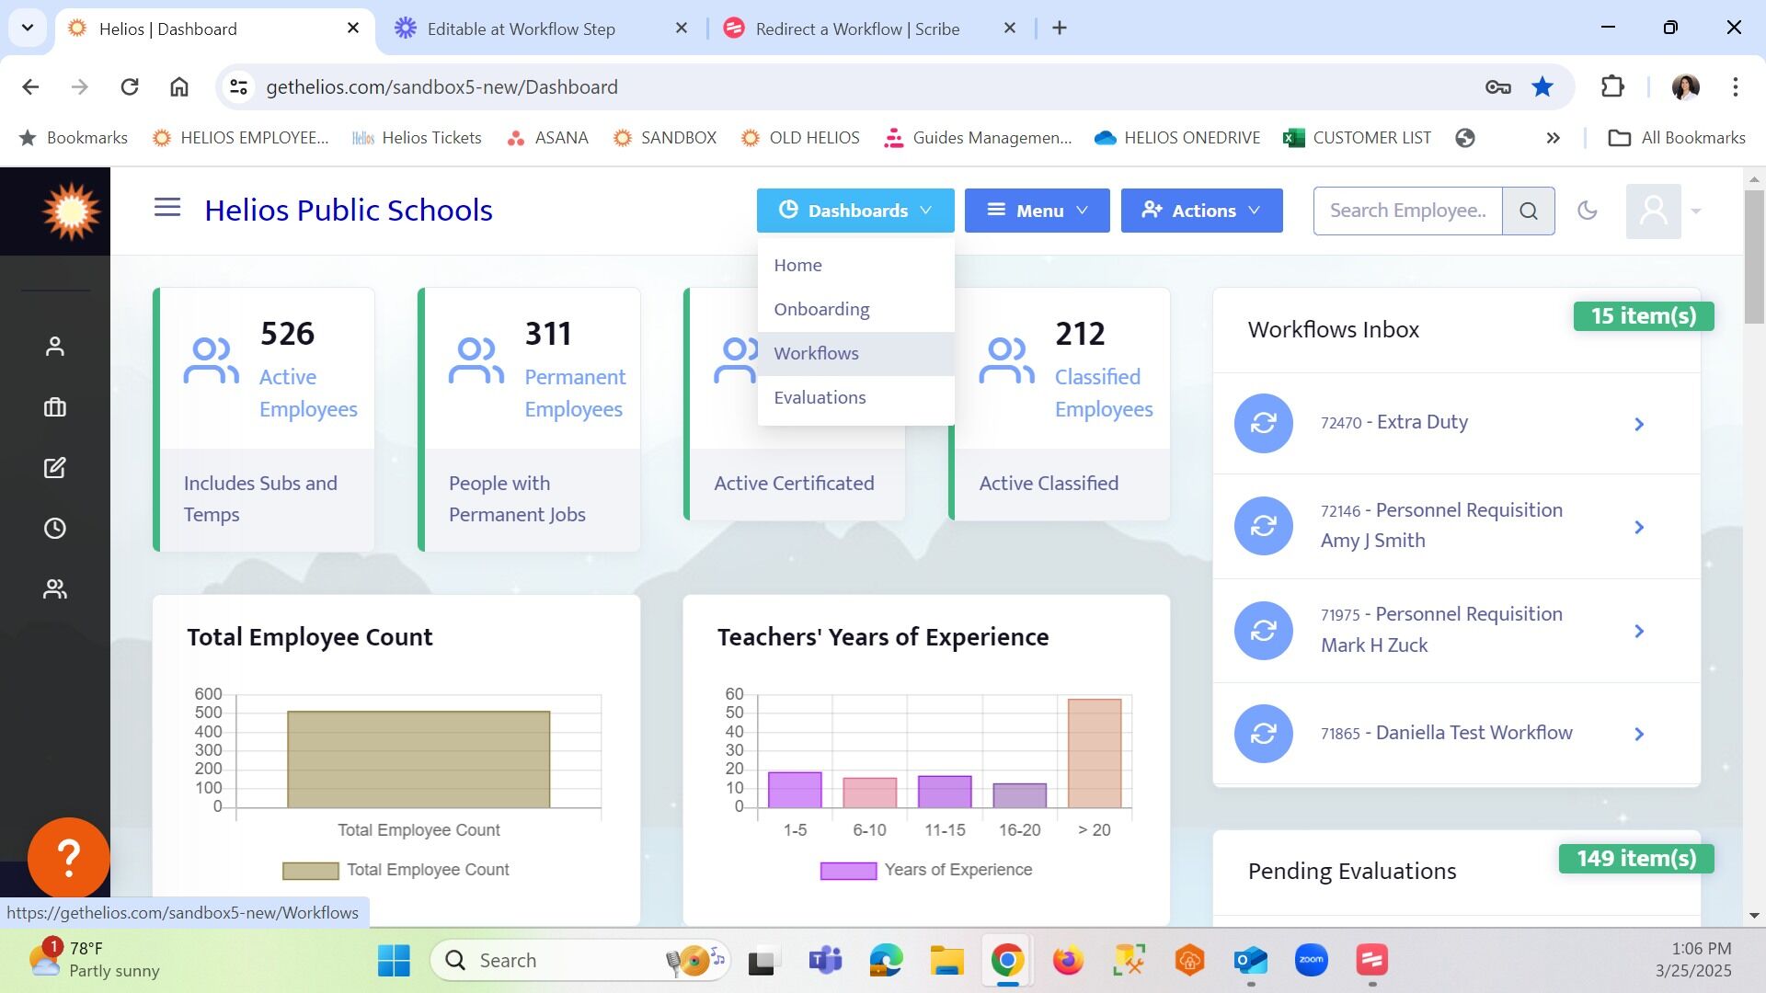
Task: Collapse the Dashboards dropdown
Action: coord(855,211)
